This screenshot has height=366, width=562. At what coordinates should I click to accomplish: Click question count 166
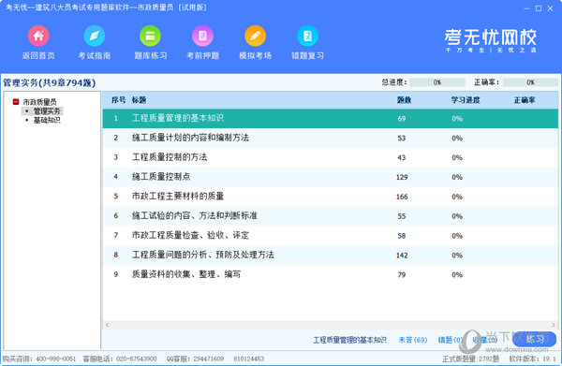(x=402, y=197)
